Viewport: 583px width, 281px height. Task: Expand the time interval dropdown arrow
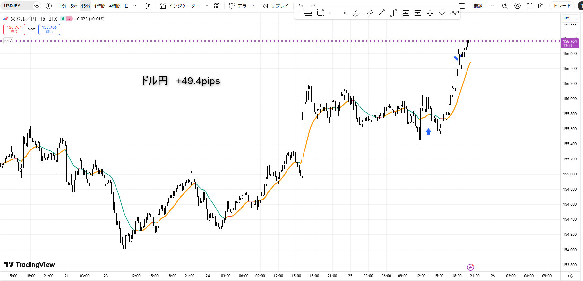click(135, 6)
